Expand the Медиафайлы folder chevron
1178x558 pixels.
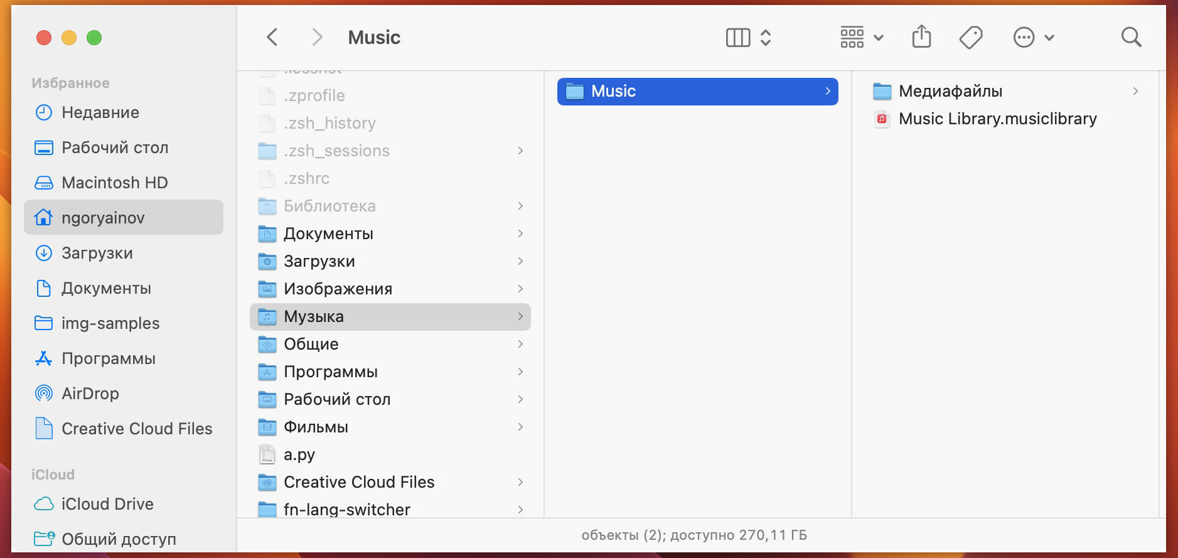pos(1135,92)
